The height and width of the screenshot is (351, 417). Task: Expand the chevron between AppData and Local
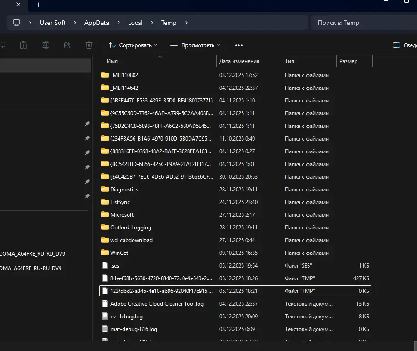click(x=118, y=23)
